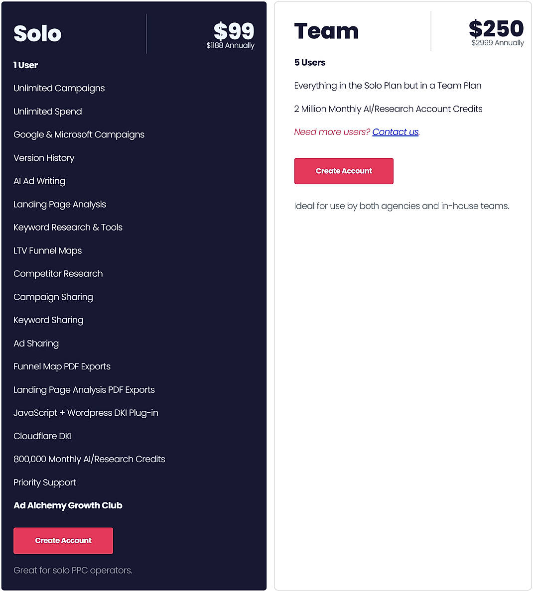Select the LTV Funnel Maps feature item
The width and height of the screenshot is (533, 591).
pos(47,250)
